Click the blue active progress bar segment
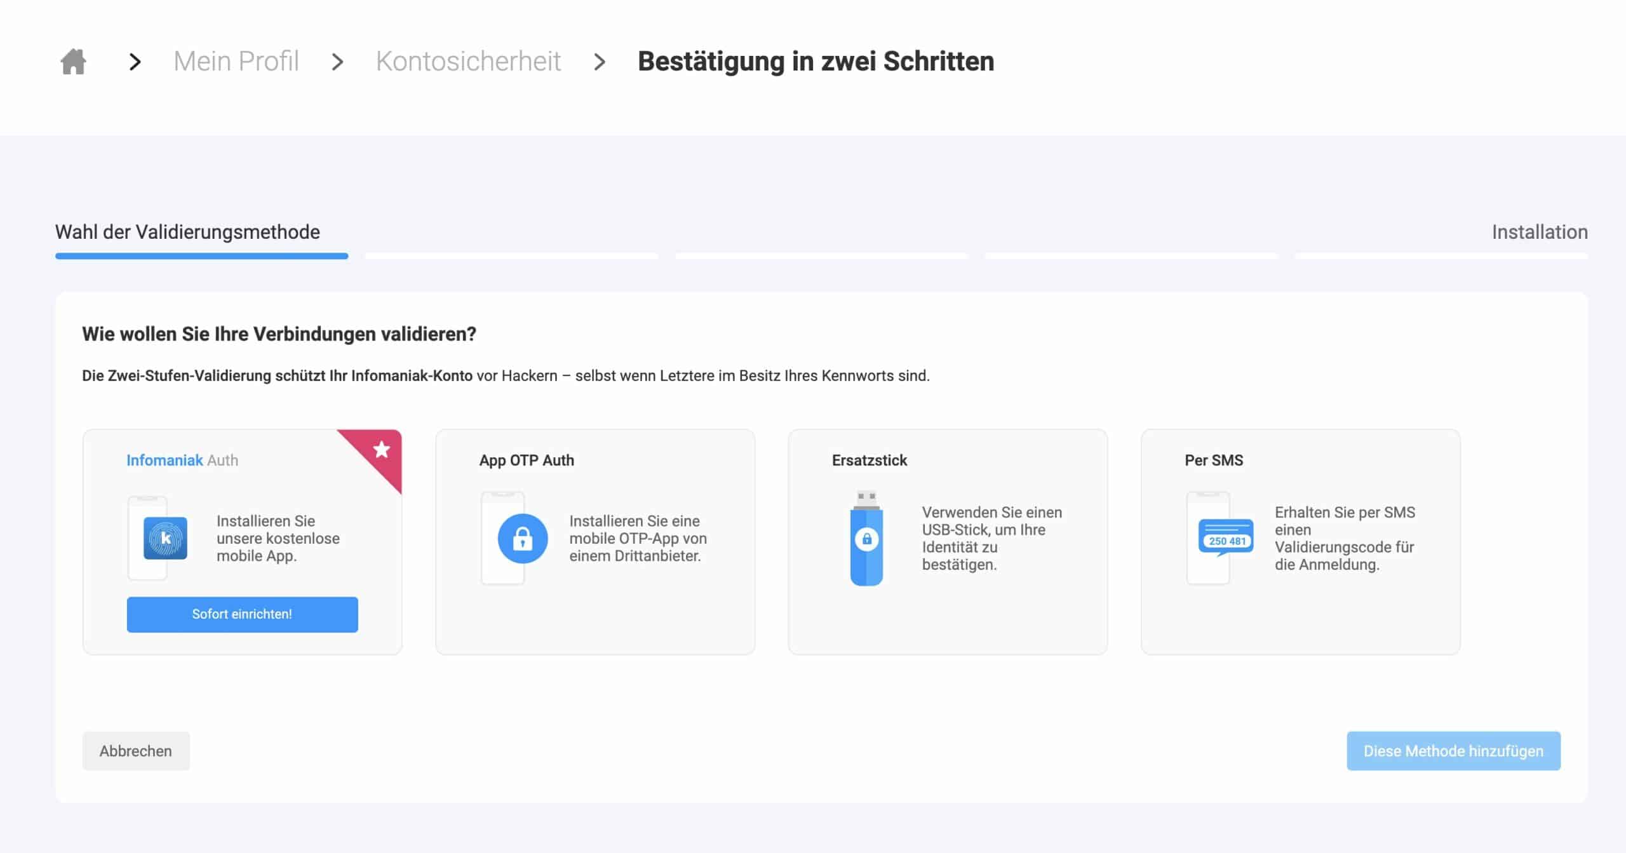Image resolution: width=1626 pixels, height=853 pixels. (x=201, y=256)
